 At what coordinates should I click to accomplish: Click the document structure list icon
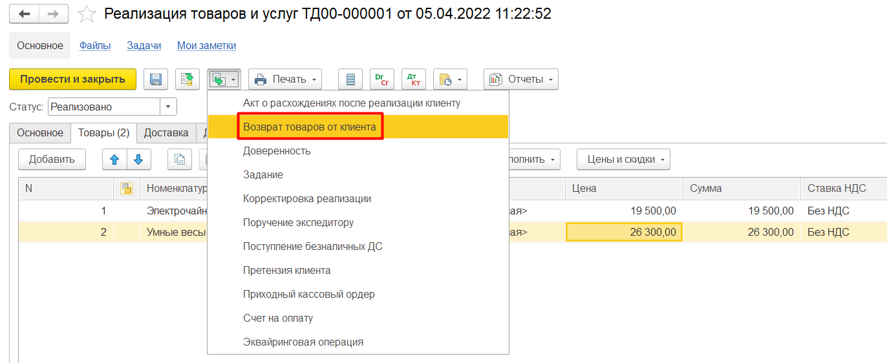coord(350,79)
